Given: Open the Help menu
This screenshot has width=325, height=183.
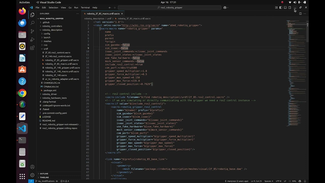Looking at the screenshot, I should tap(95, 8).
